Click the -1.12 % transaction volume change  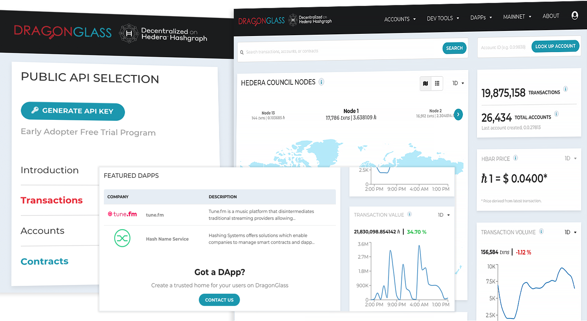[x=523, y=252]
